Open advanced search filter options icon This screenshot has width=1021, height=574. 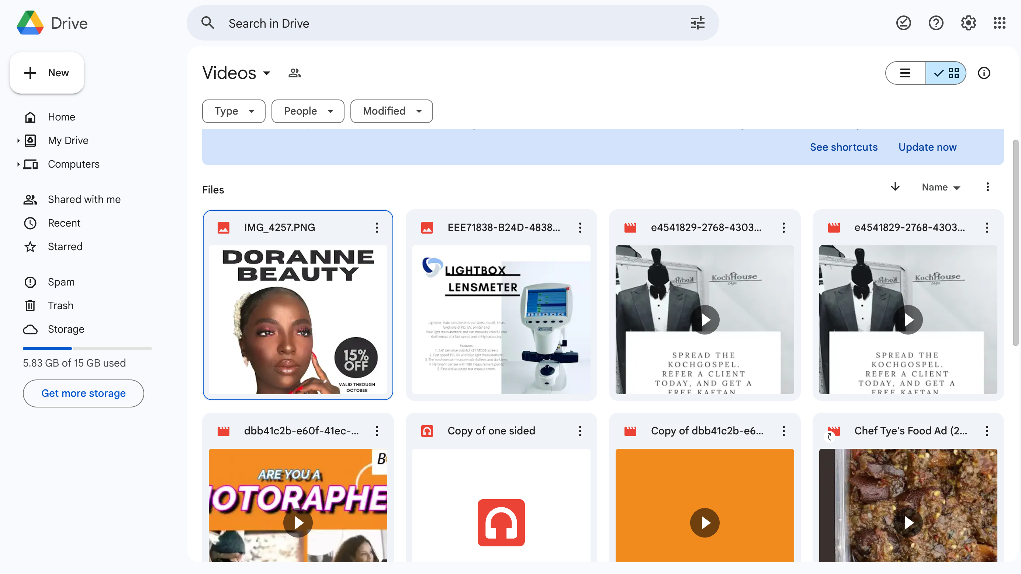point(698,23)
